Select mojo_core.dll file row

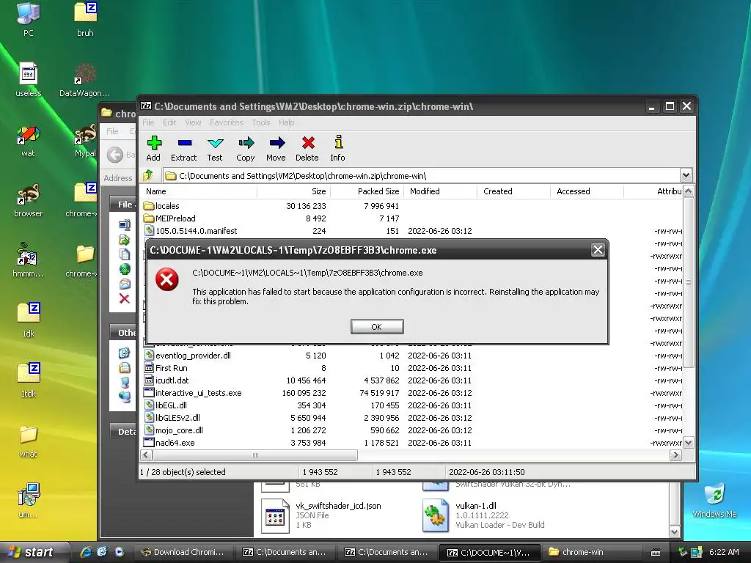tap(411, 430)
